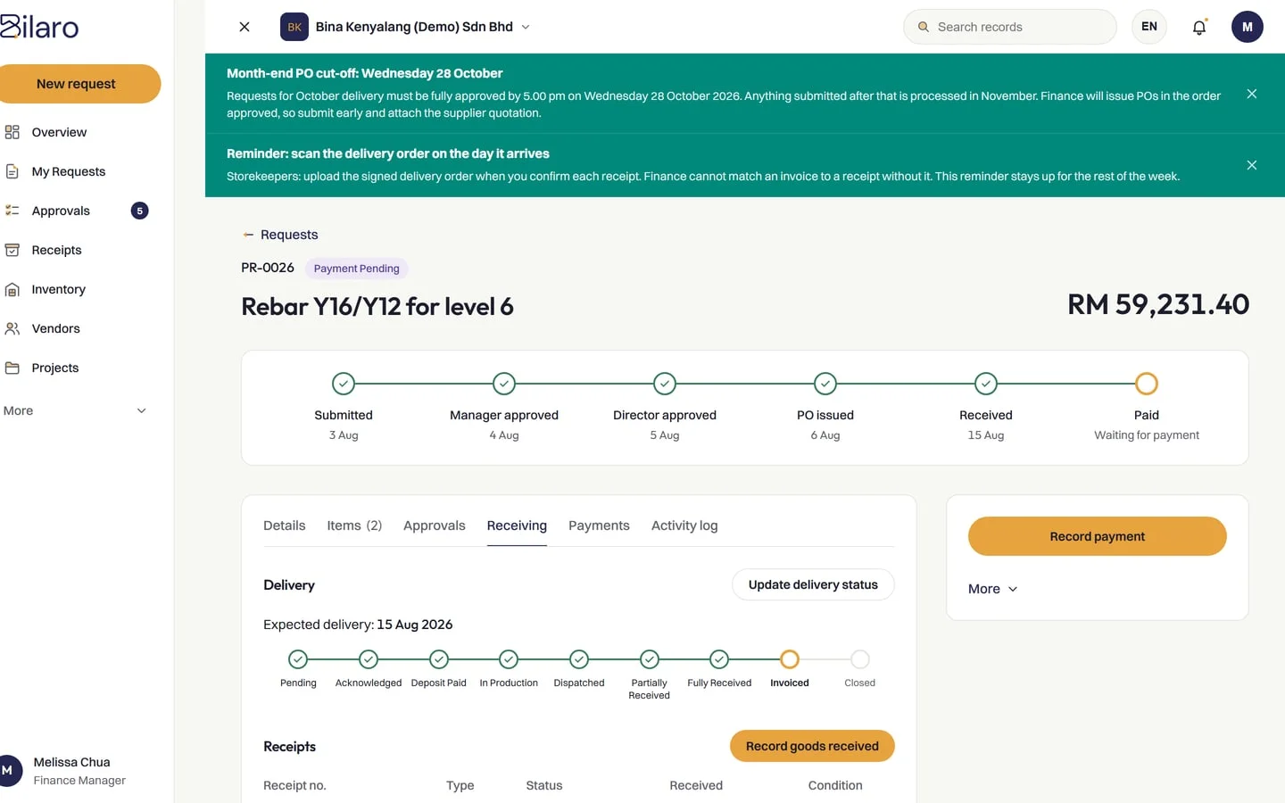Click the Receipts icon in sidebar

click(x=12, y=250)
